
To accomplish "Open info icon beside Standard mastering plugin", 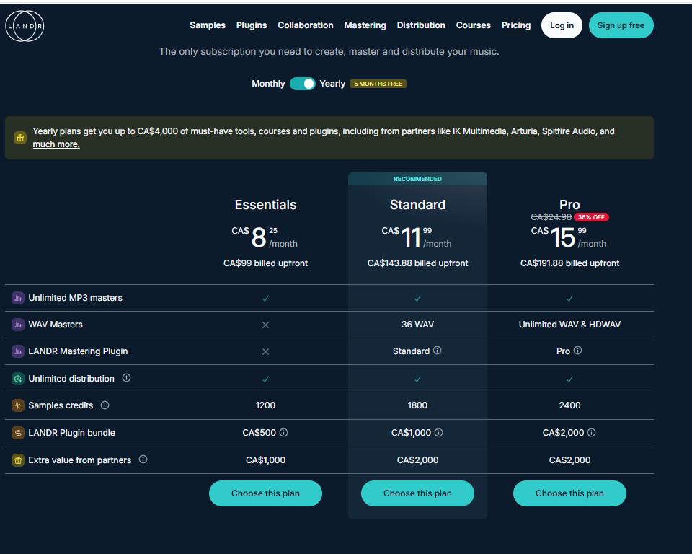I will click(x=437, y=351).
